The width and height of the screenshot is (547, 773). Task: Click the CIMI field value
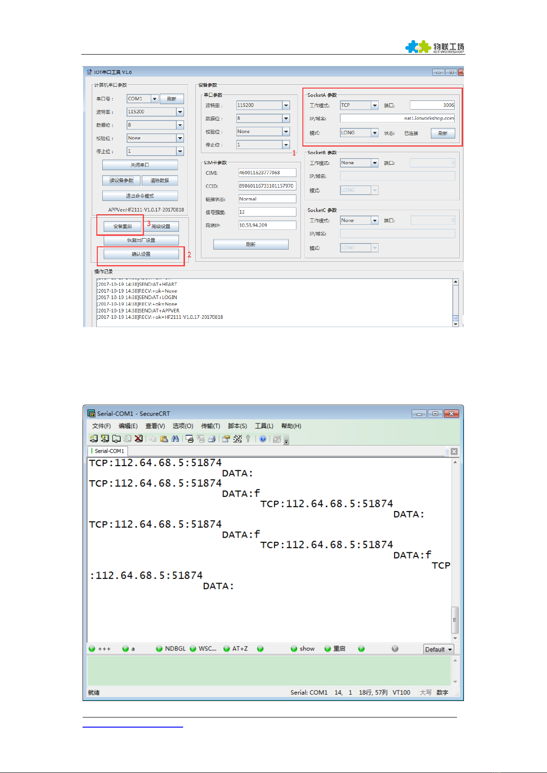tap(267, 173)
